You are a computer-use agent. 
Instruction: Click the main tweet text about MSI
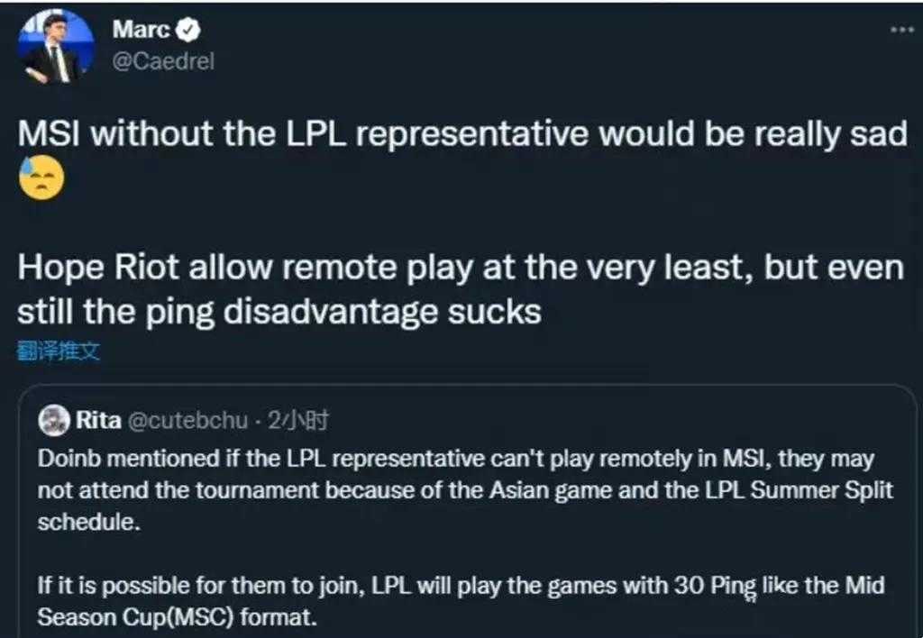click(x=462, y=134)
